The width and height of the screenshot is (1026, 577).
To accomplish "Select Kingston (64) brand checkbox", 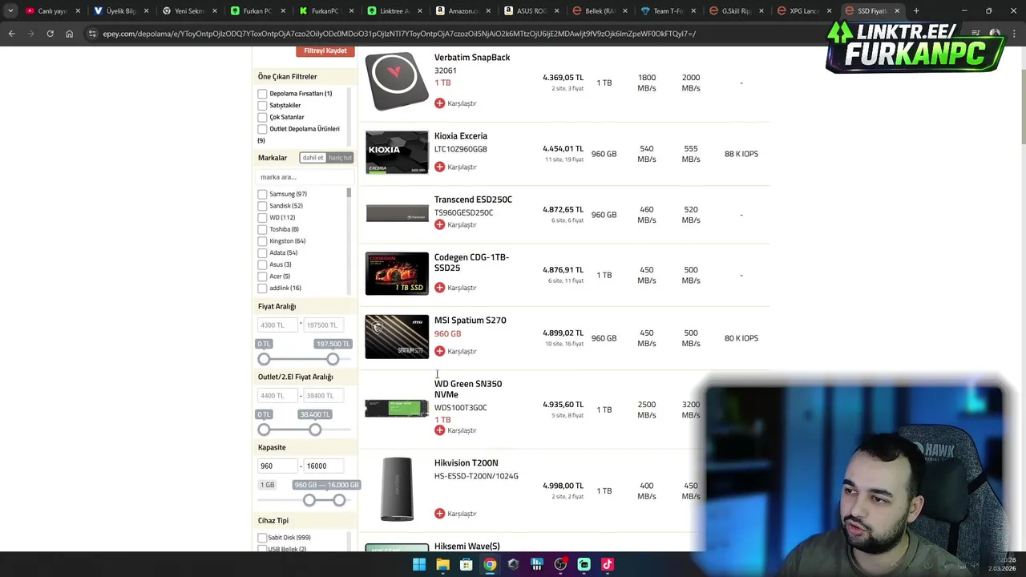I will pyautogui.click(x=262, y=241).
